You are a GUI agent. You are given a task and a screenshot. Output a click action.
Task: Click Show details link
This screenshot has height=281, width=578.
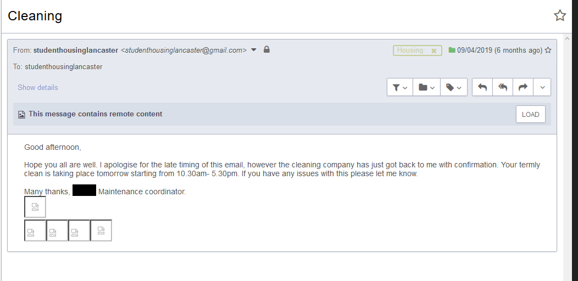click(x=38, y=88)
